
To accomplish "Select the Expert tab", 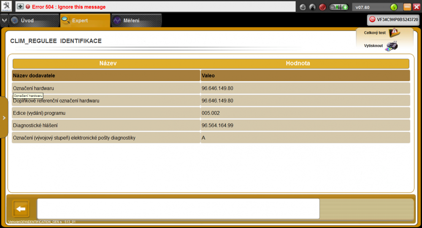I will pos(85,20).
